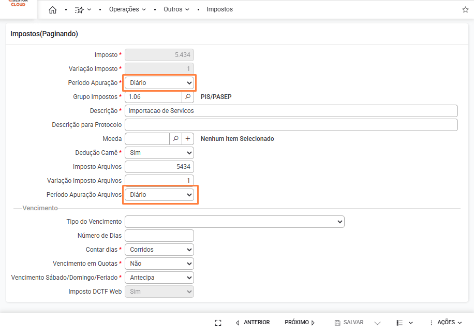Go to the PRÓXIMO record
This screenshot has height=332, width=474.
(x=300, y=323)
